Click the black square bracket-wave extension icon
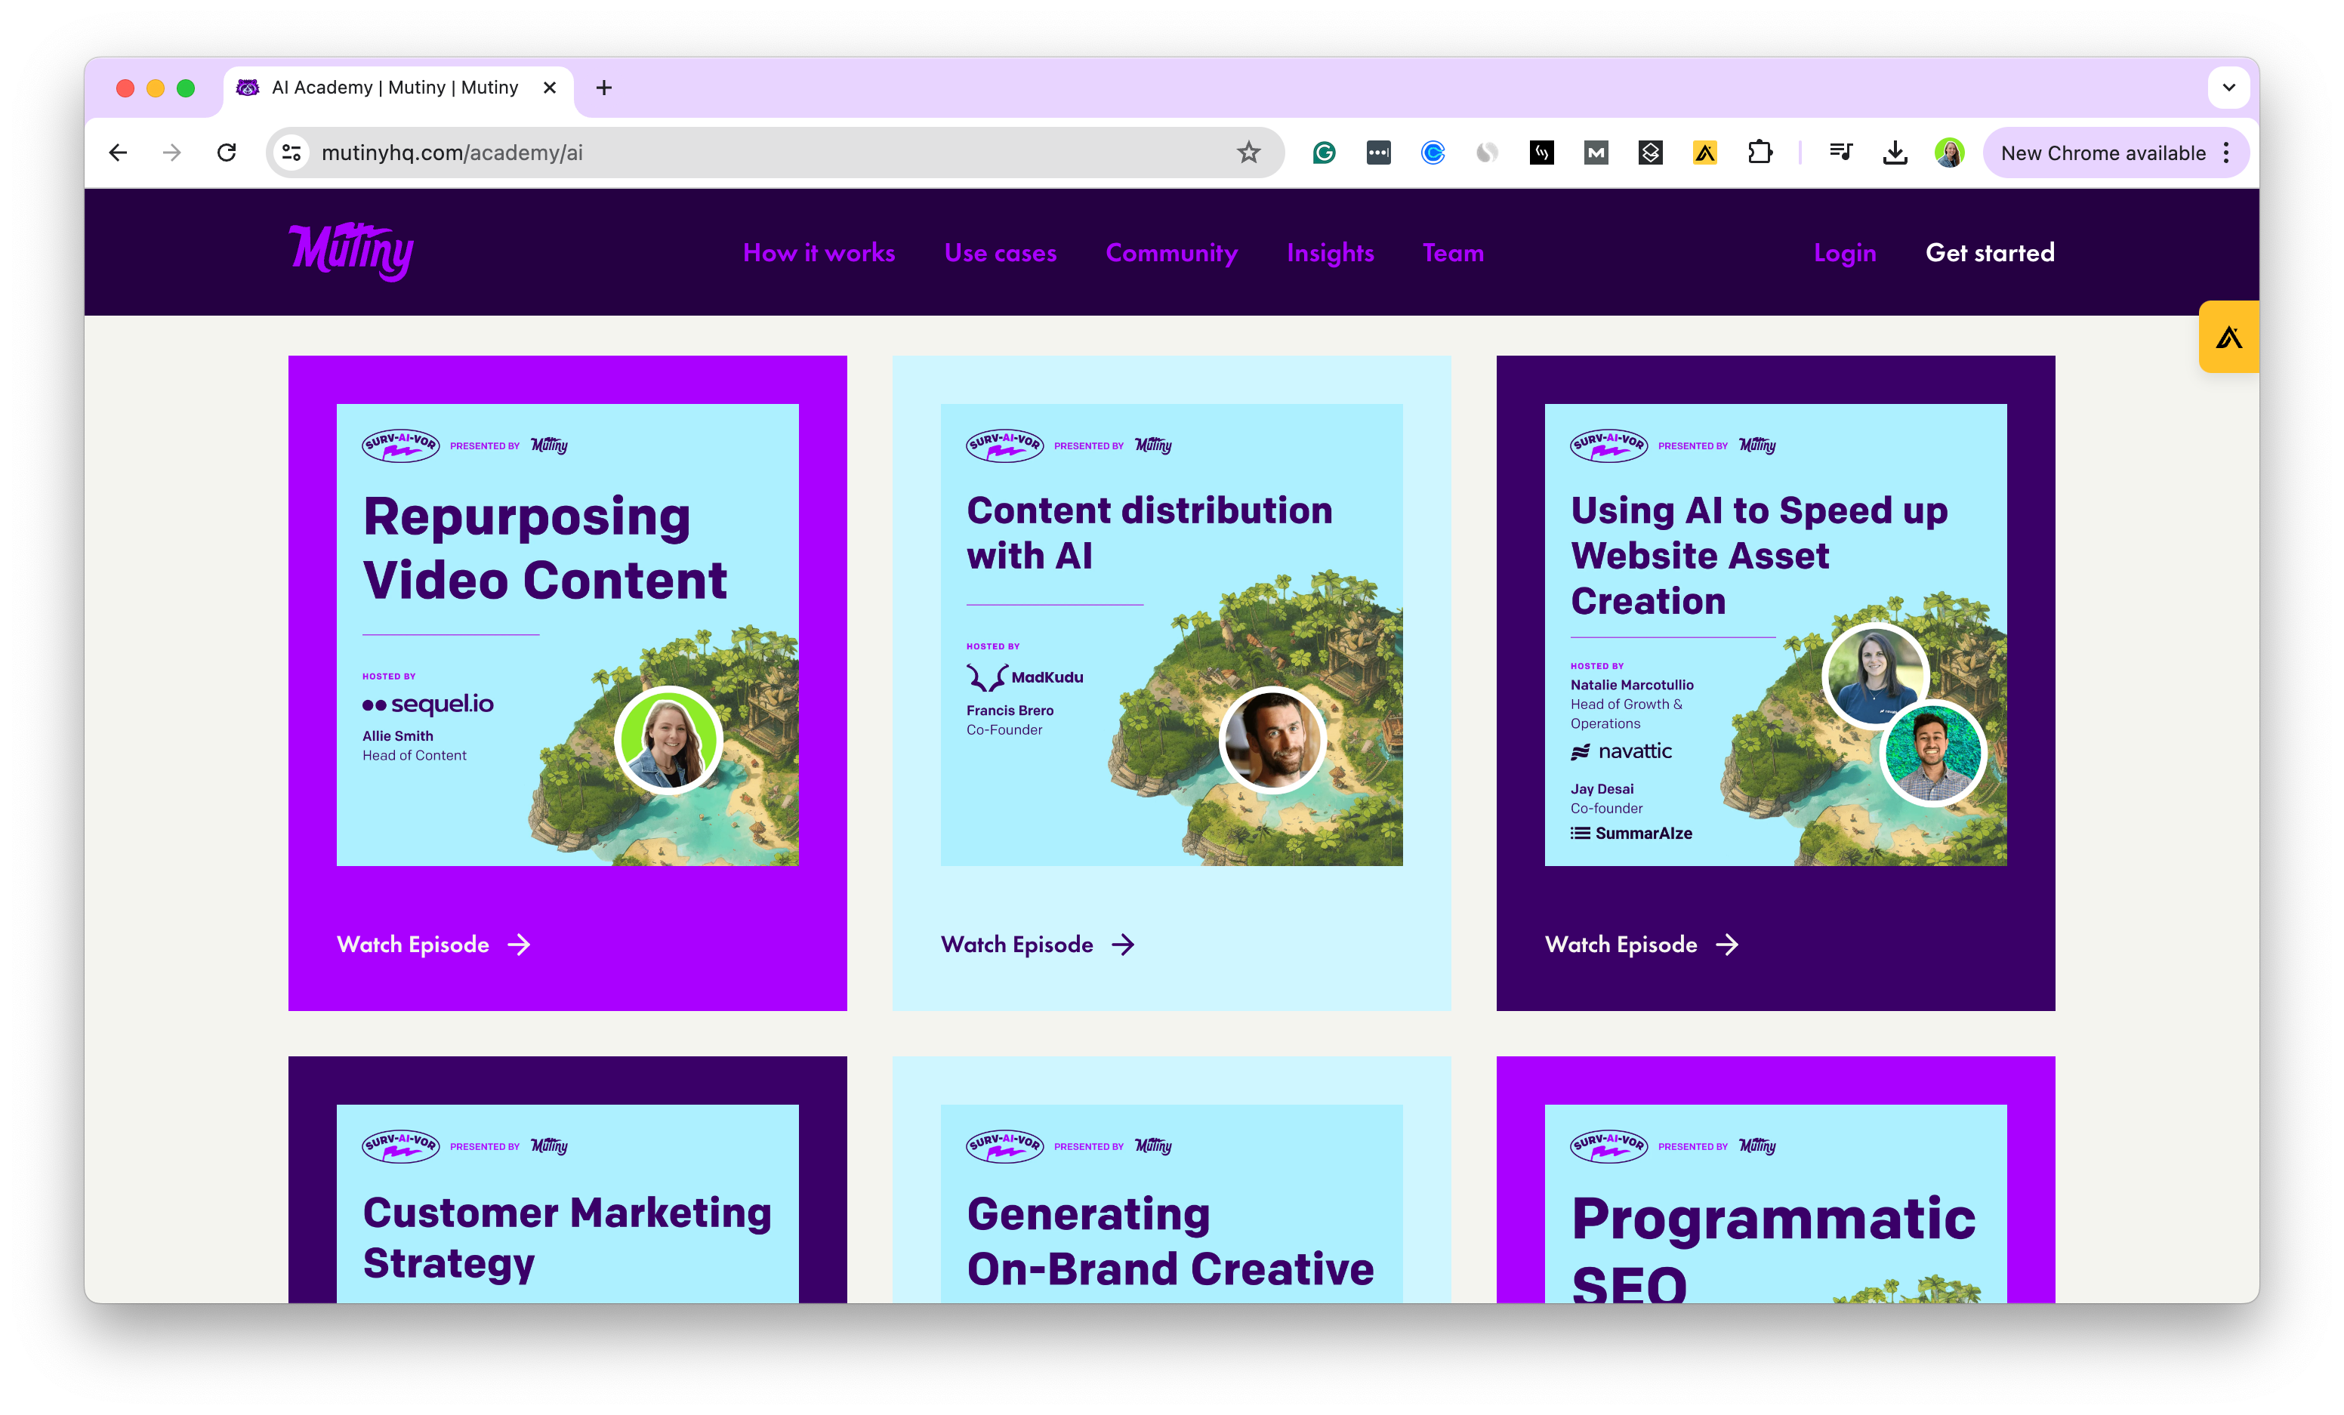Image resolution: width=2344 pixels, height=1415 pixels. click(1541, 153)
